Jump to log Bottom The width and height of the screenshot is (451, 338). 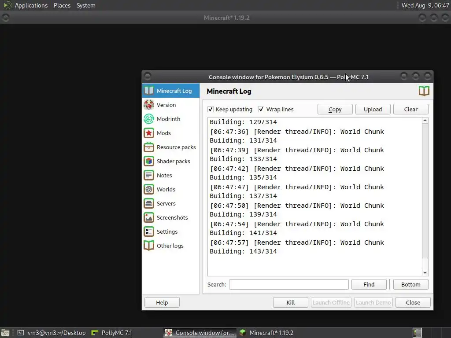click(x=411, y=284)
